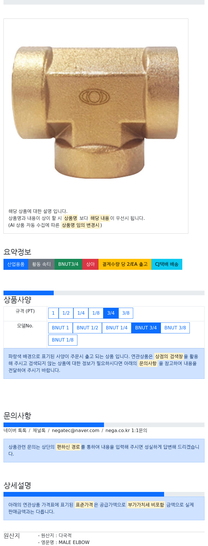Choose size 1/2 in 규격 (PT)
The image size is (208, 546).
tap(66, 313)
